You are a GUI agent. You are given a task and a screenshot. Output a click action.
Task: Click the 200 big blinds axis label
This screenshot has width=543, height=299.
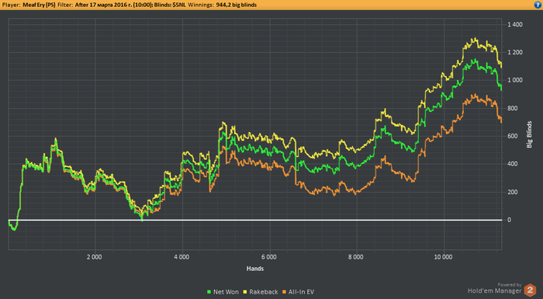[x=513, y=192]
